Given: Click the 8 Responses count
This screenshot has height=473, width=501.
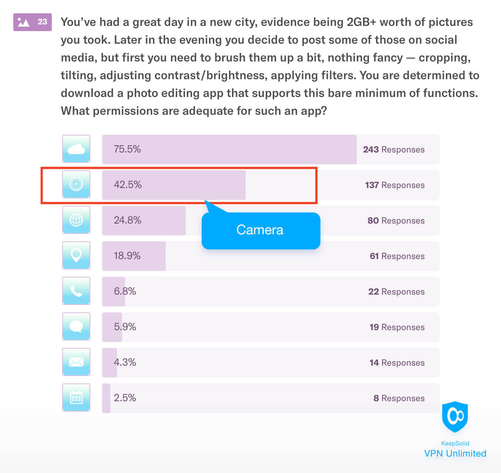Looking at the screenshot, I should click(x=399, y=398).
